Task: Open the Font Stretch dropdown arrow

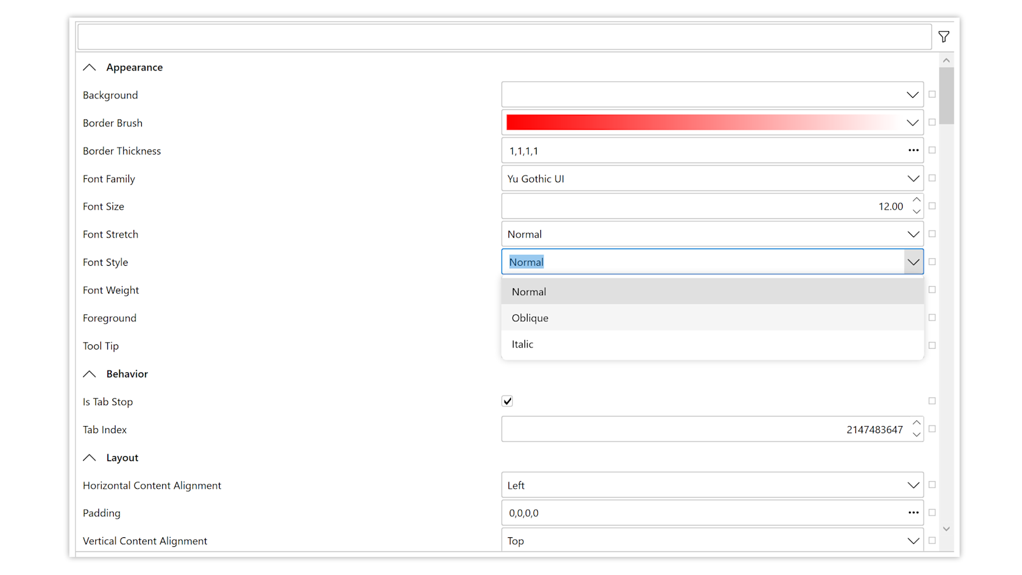Action: [913, 234]
